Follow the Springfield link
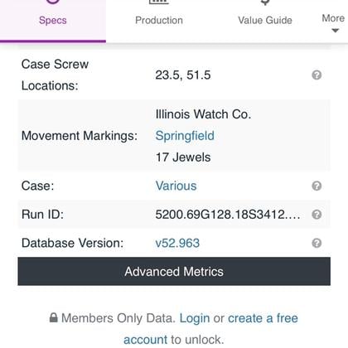 (x=185, y=136)
